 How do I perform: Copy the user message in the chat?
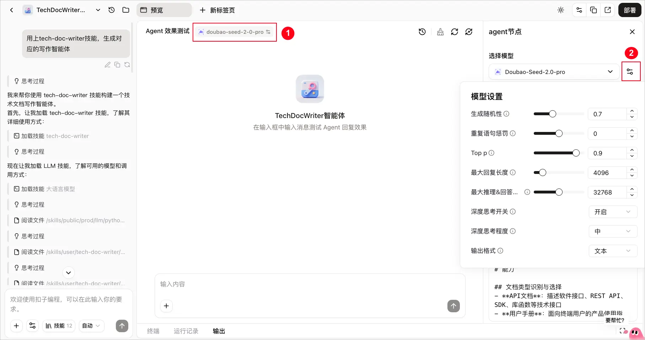[x=117, y=65]
